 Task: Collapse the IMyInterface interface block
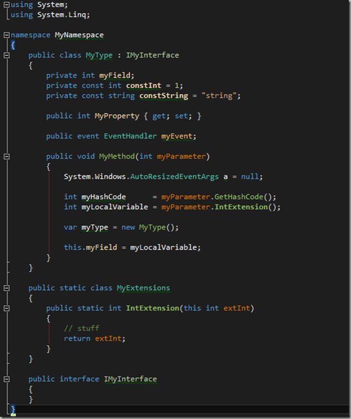[7, 379]
